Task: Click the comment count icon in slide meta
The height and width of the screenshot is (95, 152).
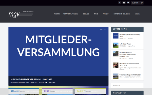Action: 47,83
